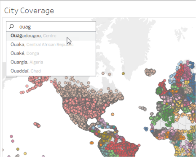
Task: Click the gray Azores marks mid-Atlantic
Action: [x=142, y=108]
